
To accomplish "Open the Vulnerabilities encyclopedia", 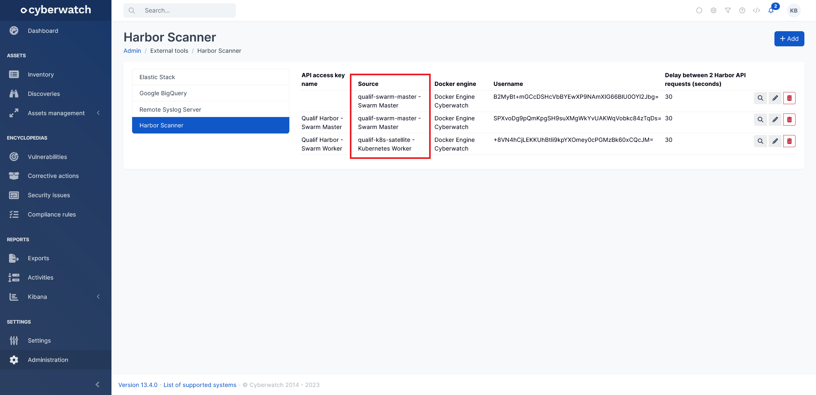I will pos(47,157).
